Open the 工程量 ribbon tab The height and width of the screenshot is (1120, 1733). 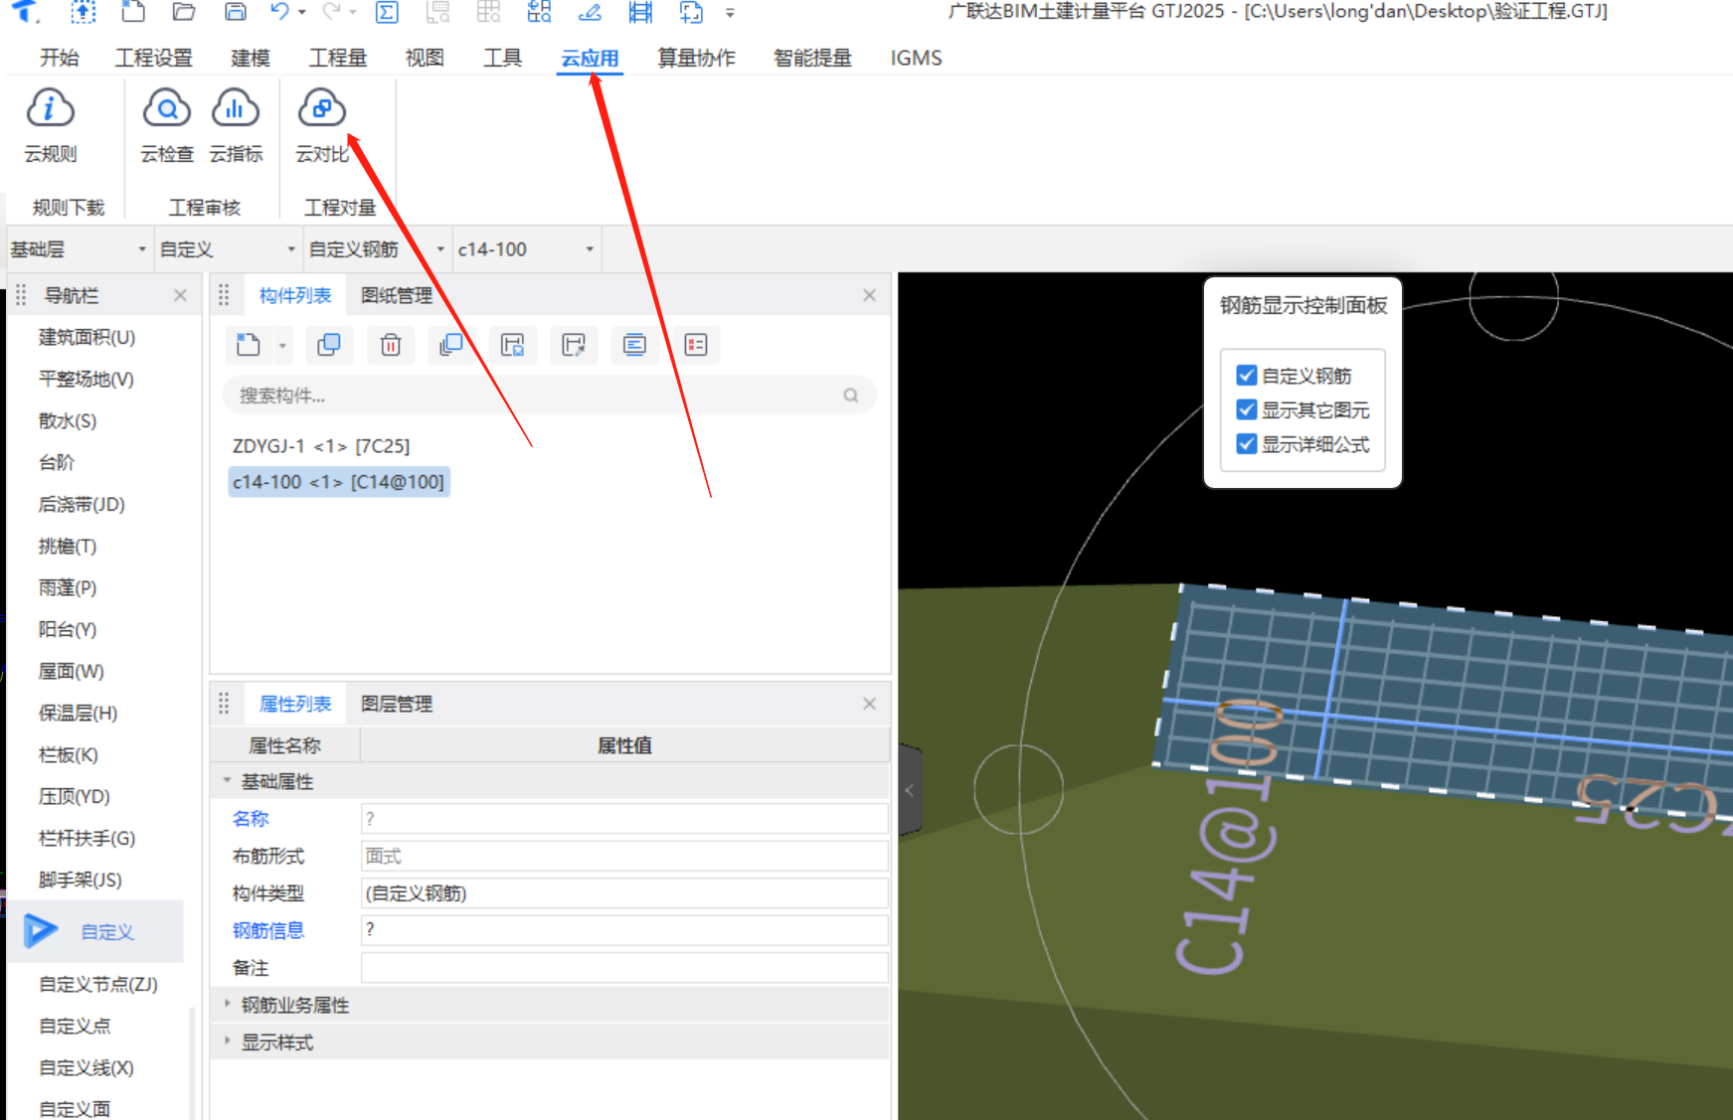pyautogui.click(x=338, y=58)
